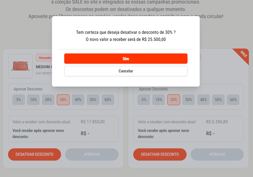Click left card DESATIVAR DESCONTO button
This screenshot has height=177, width=253.
click(35, 154)
